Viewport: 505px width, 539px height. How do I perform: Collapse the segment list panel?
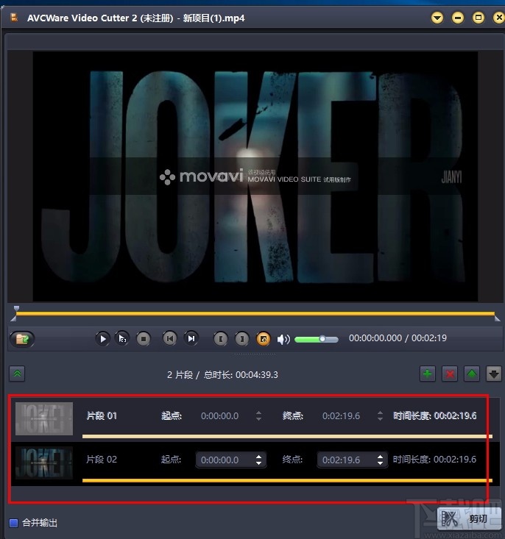point(17,374)
